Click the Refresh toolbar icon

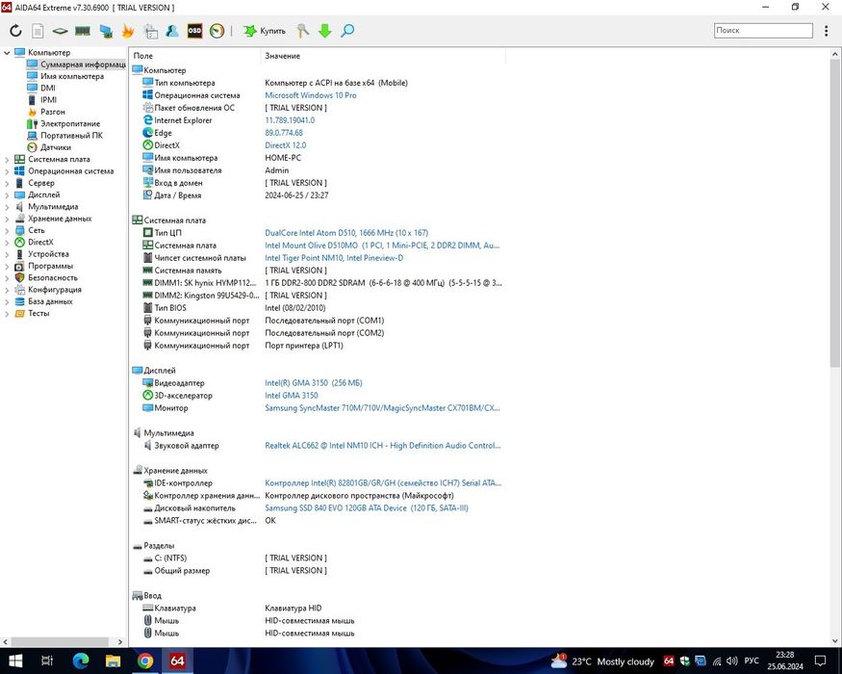pyautogui.click(x=15, y=31)
